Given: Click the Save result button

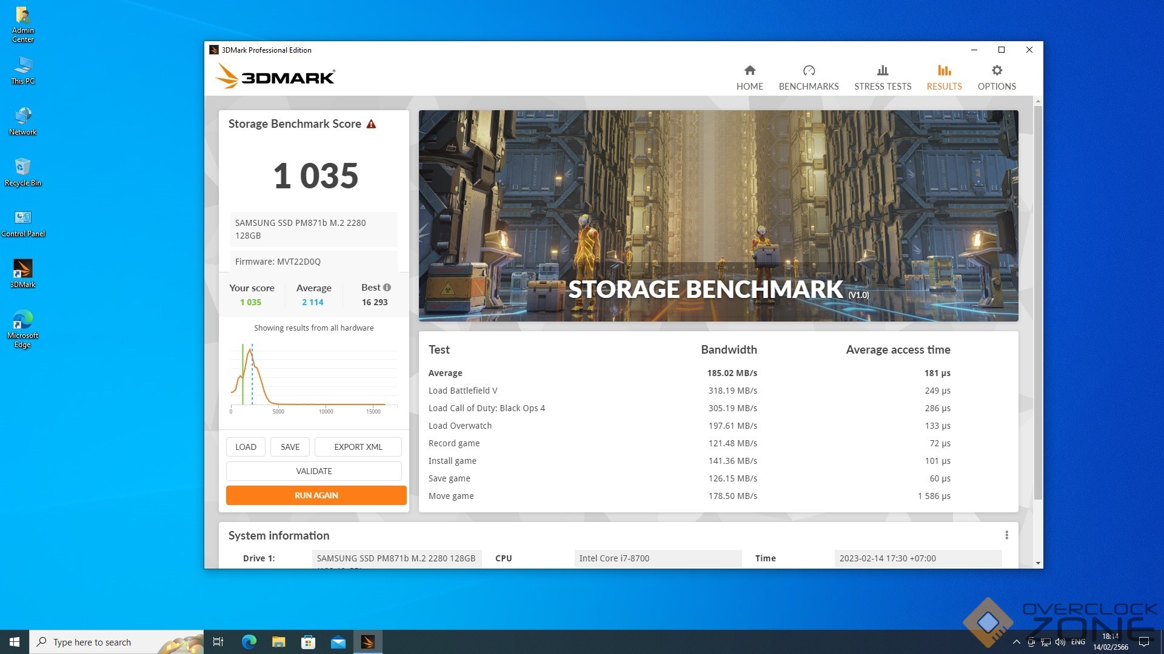Looking at the screenshot, I should (290, 447).
